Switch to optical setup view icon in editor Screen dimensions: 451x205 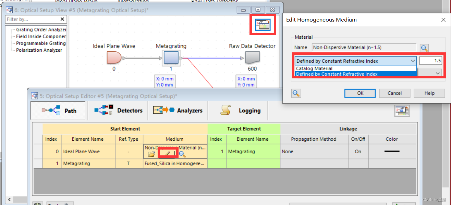402,111
